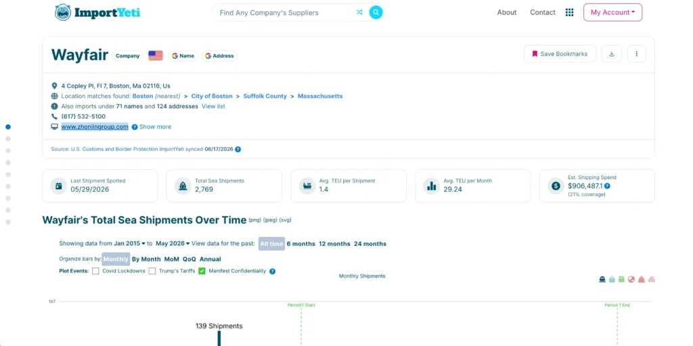Click the calendar icon in Last Shipment card

(58, 186)
